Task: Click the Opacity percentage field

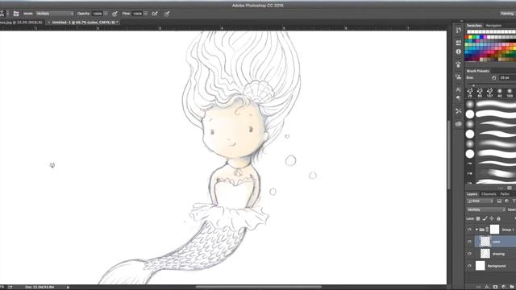Action: click(x=98, y=14)
